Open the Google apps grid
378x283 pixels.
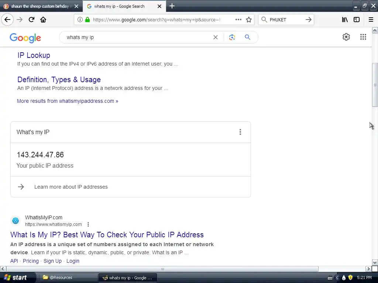click(x=363, y=37)
